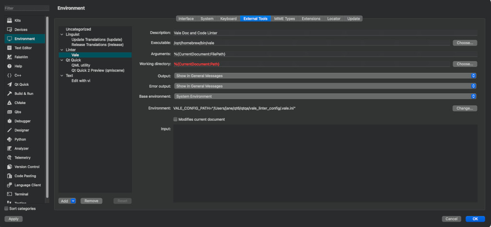The image size is (491, 227).
Task: Switch to the Keyboard tab
Action: [228, 19]
